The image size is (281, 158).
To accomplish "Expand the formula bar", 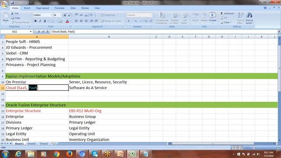I will (279, 32).
